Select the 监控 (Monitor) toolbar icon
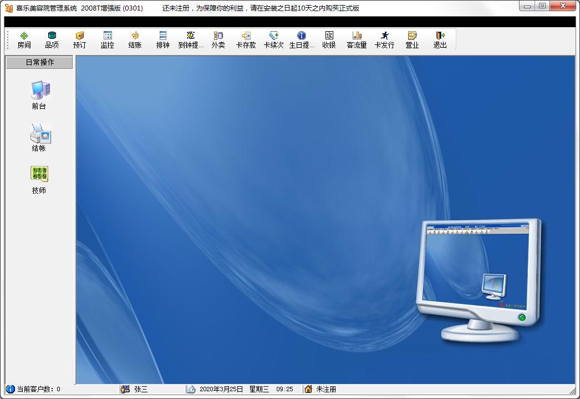Image resolution: width=580 pixels, height=399 pixels. click(x=107, y=39)
